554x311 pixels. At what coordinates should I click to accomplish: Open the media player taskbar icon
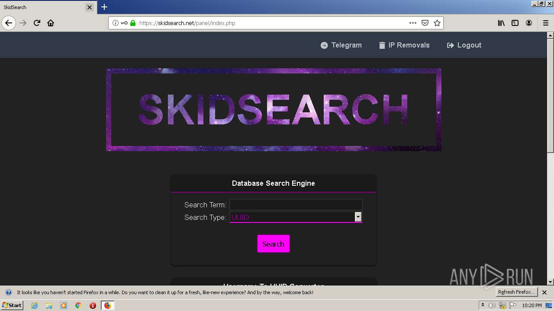pos(64,305)
